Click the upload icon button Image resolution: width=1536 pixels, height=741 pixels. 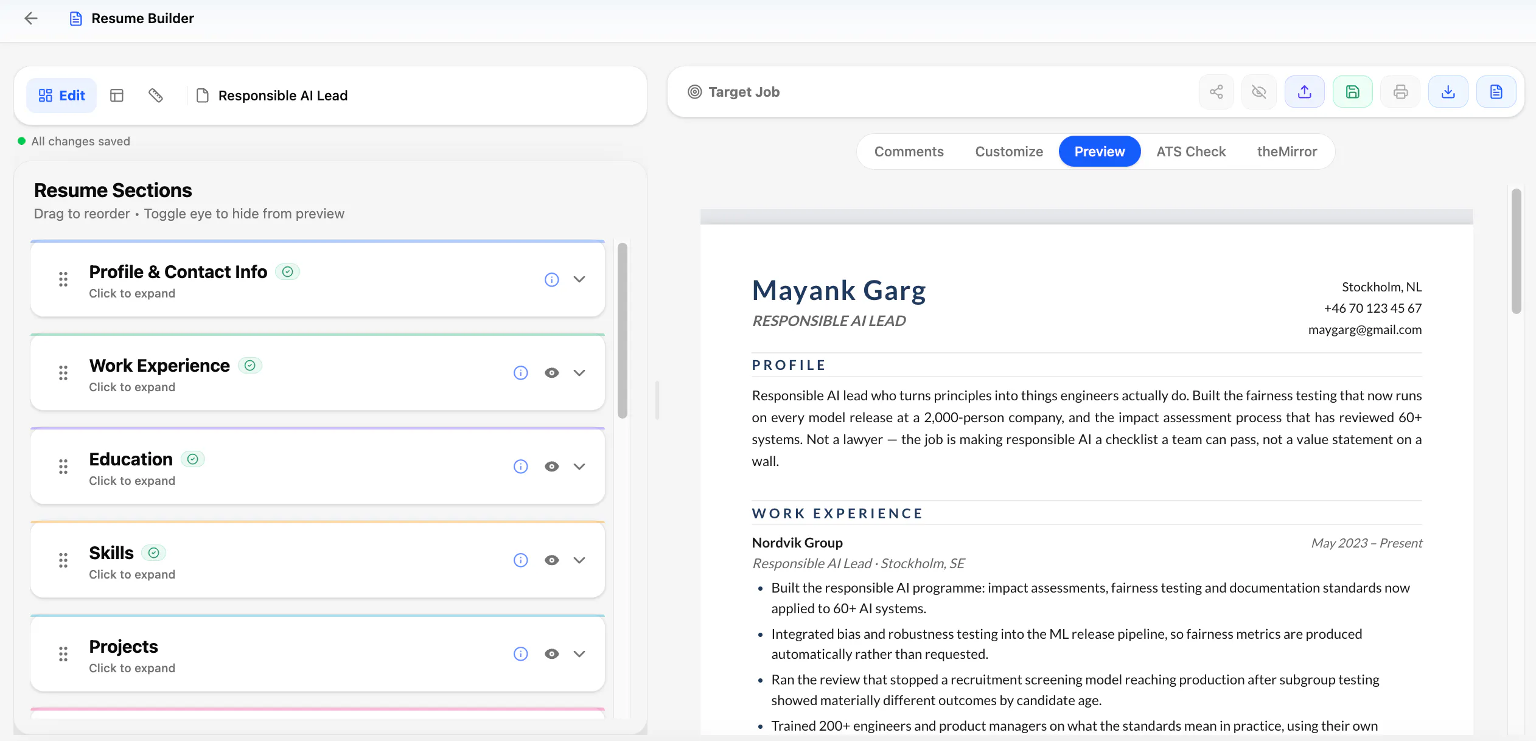[1305, 92]
